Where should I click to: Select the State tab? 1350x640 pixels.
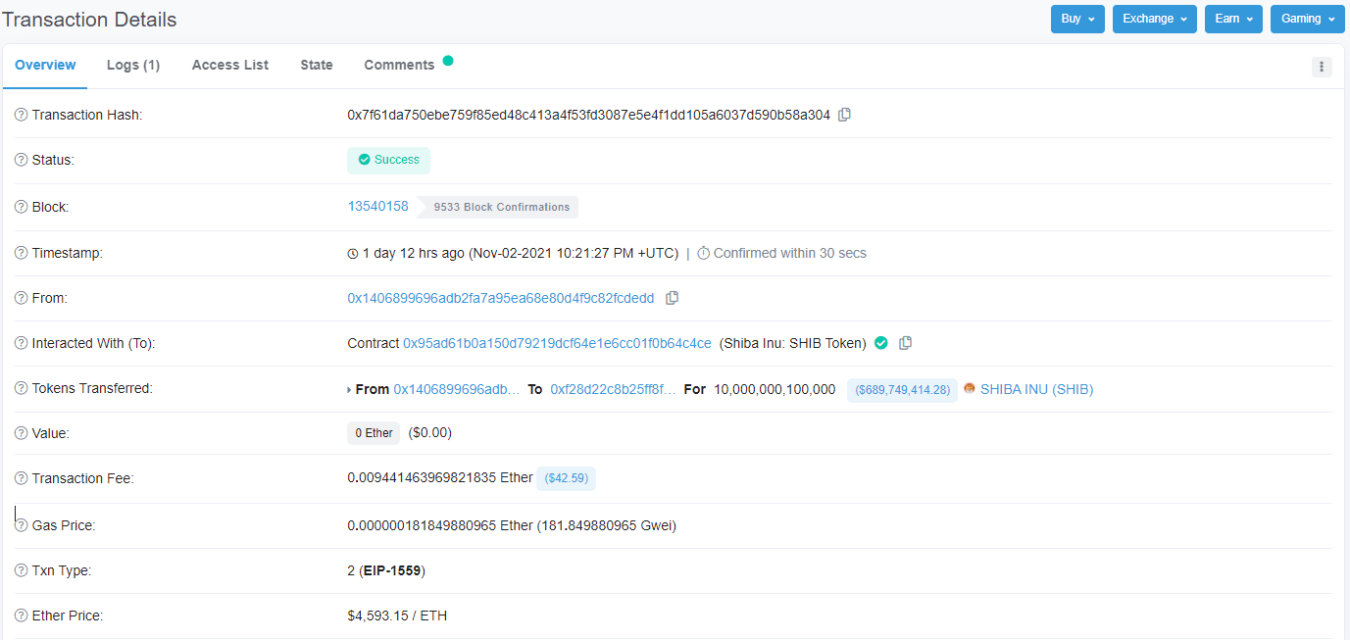pos(317,65)
